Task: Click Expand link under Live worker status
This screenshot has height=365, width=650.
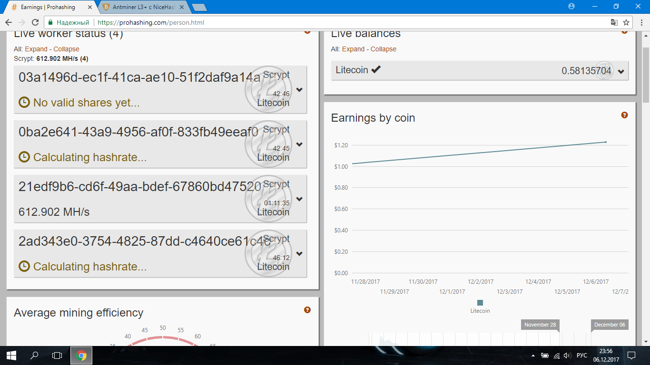Action: (36, 49)
